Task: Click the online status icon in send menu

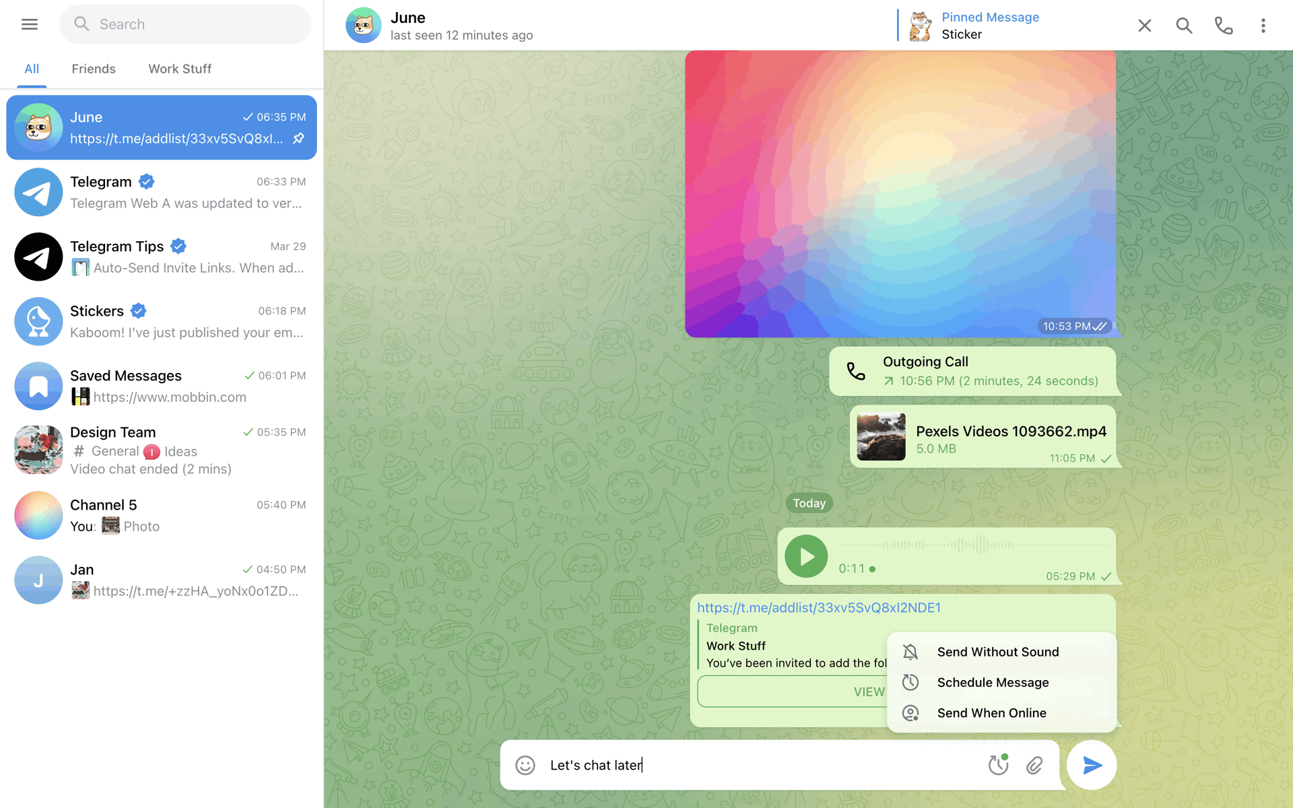Action: click(910, 712)
